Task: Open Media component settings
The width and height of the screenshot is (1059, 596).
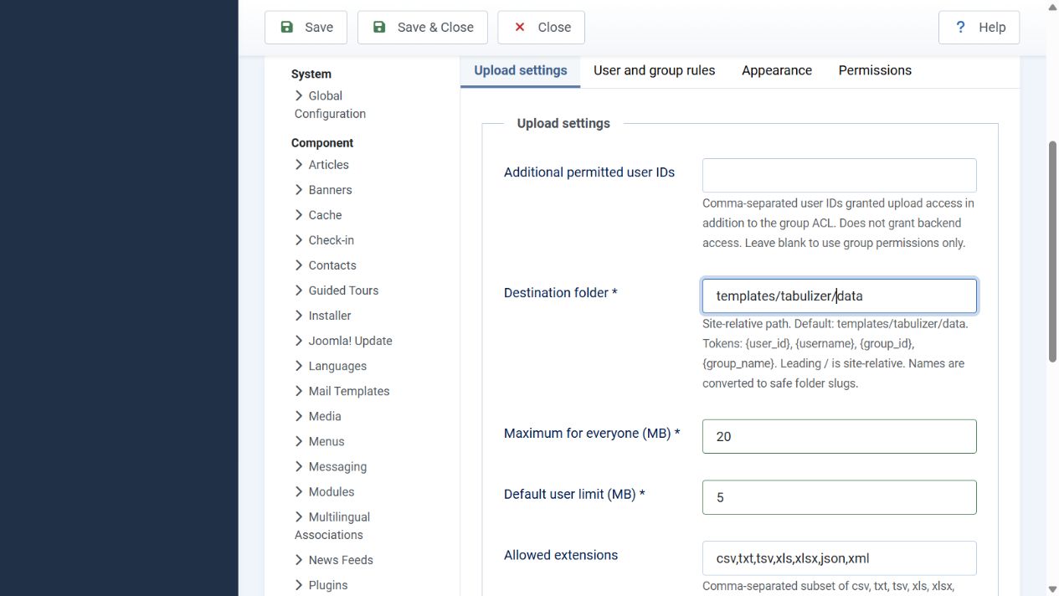Action: pyautogui.click(x=317, y=416)
